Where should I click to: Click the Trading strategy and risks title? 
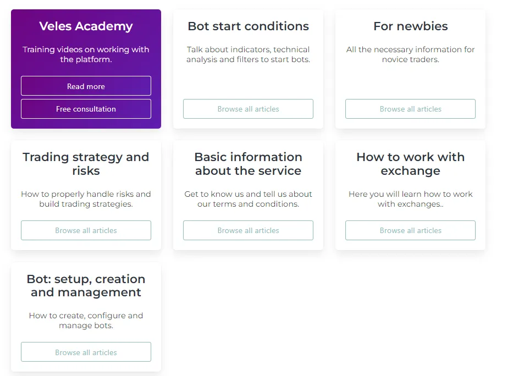click(x=86, y=164)
